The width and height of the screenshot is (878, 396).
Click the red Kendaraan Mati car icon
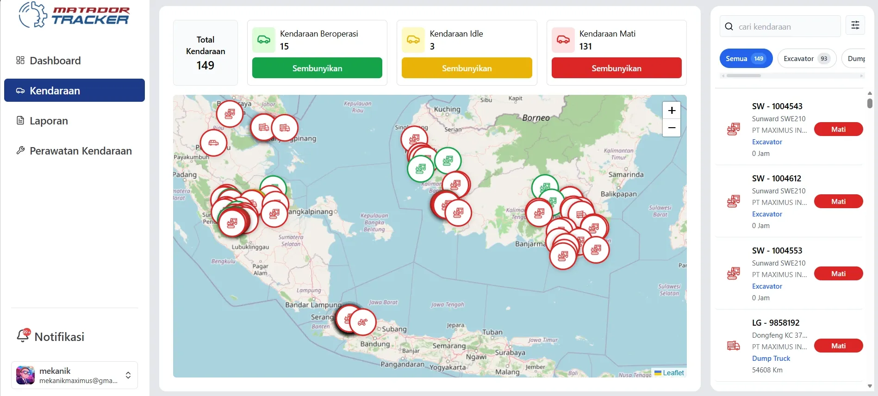[x=563, y=40]
